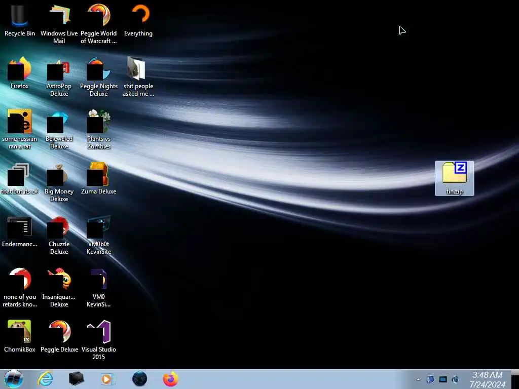Select the Endermanc... desktop icon
The image size is (519, 389).
pos(20,231)
